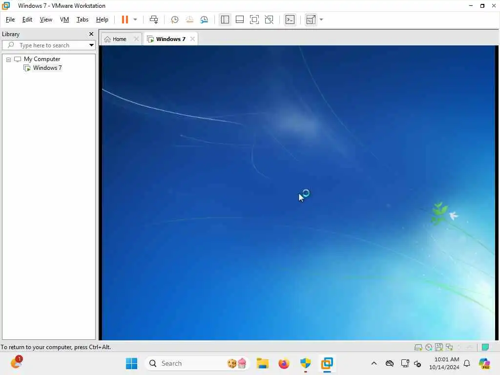Click the taskbar Search box
The width and height of the screenshot is (500, 375).
(x=197, y=363)
